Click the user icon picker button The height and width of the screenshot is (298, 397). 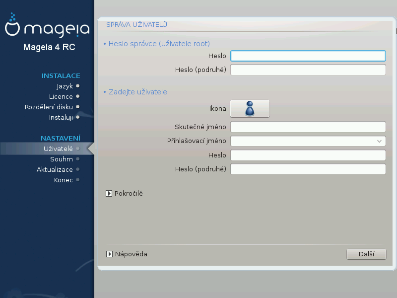pyautogui.click(x=250, y=108)
